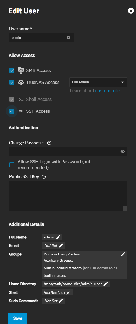Edit the Email pencil icon

pyautogui.click(x=61, y=245)
